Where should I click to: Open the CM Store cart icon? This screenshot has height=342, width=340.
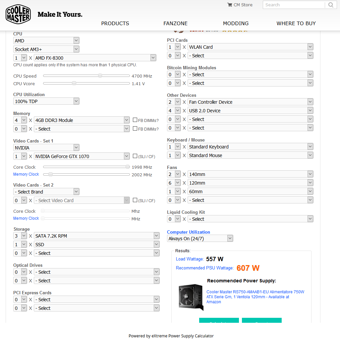(230, 5)
